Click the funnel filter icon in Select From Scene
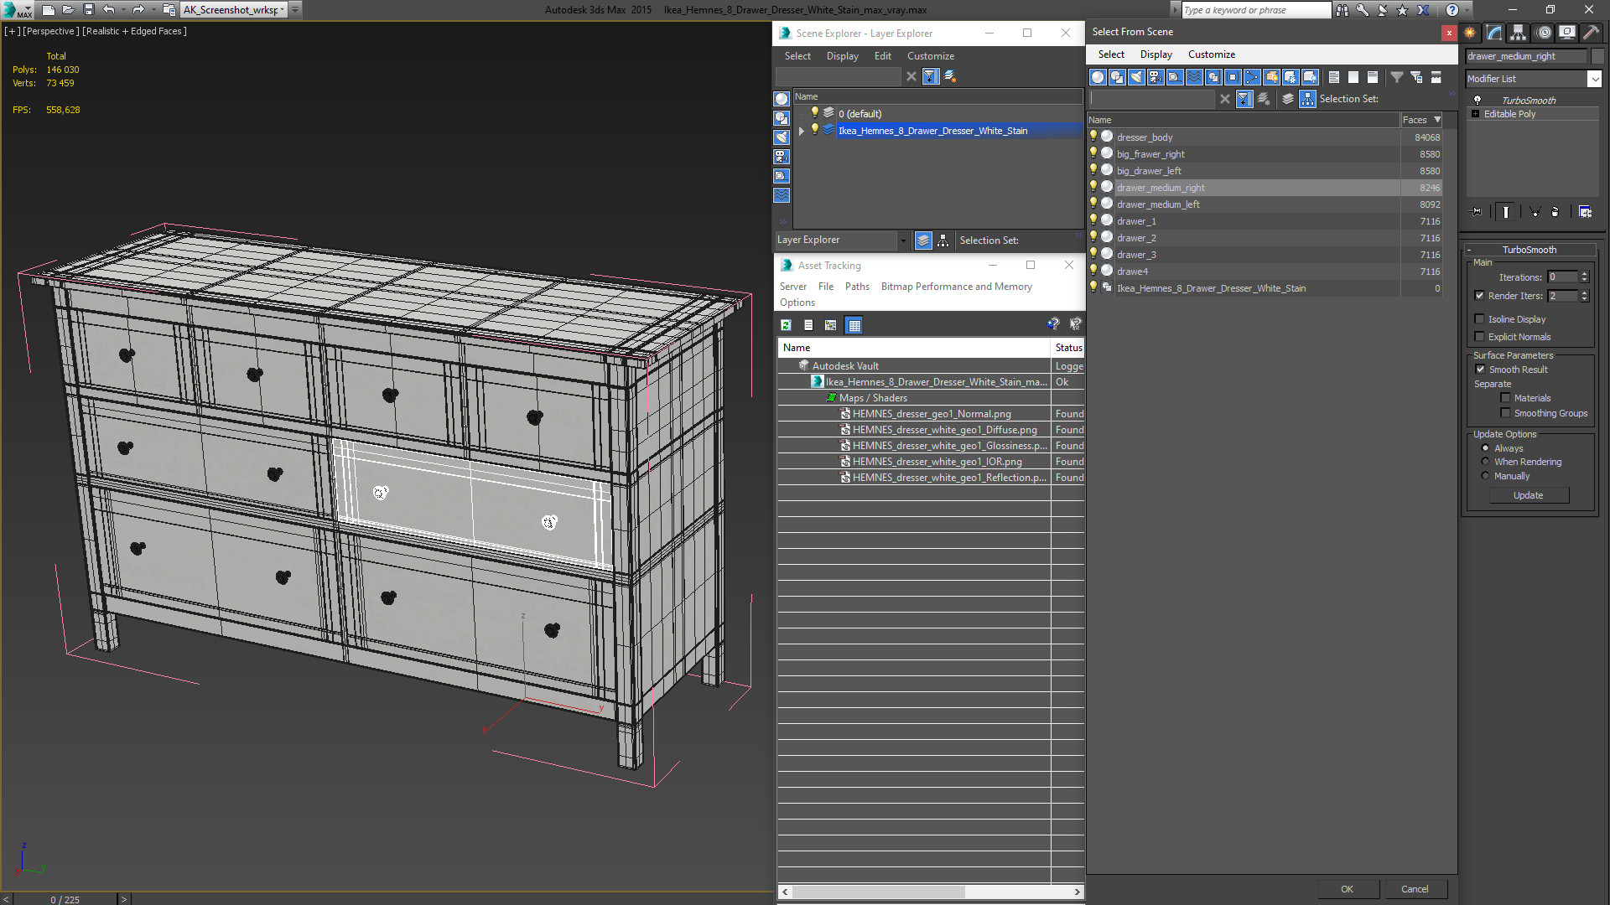 (x=1397, y=77)
